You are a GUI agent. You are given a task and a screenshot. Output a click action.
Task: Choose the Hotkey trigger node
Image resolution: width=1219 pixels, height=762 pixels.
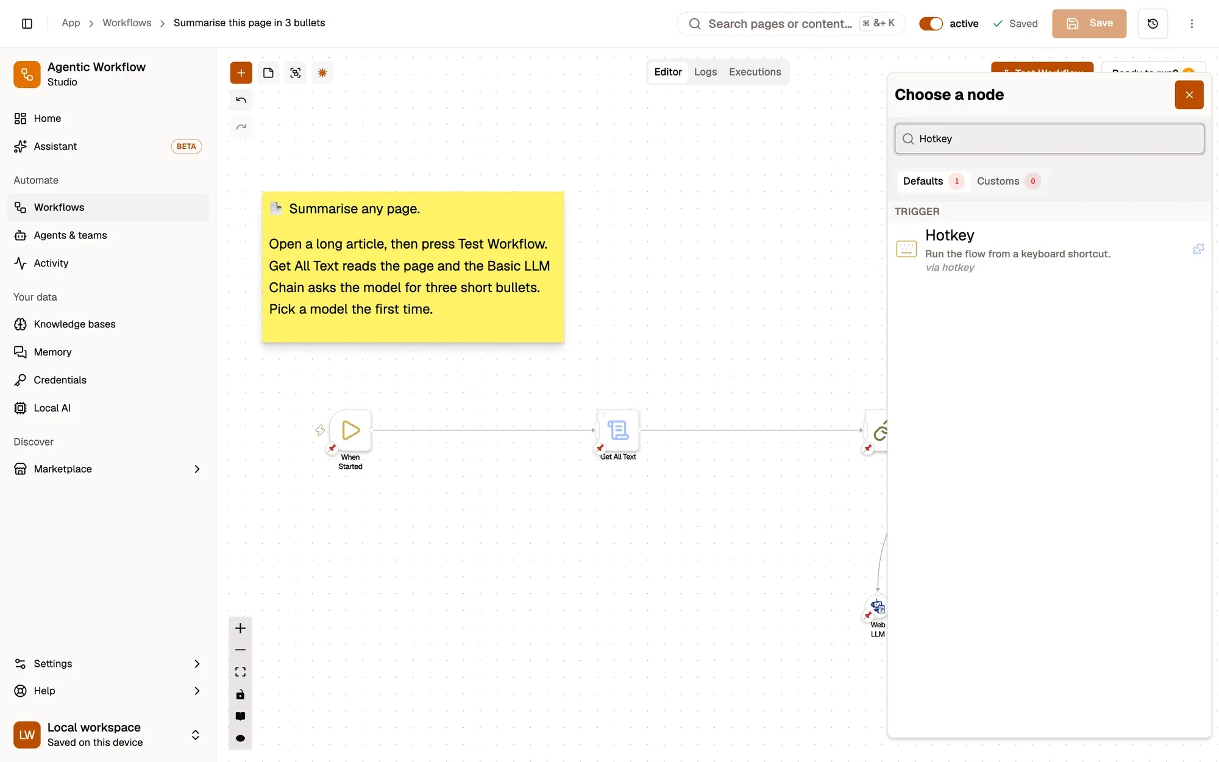tap(1050, 250)
